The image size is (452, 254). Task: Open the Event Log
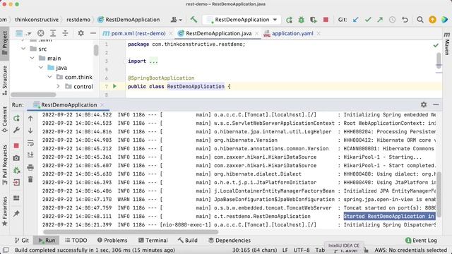point(421,240)
